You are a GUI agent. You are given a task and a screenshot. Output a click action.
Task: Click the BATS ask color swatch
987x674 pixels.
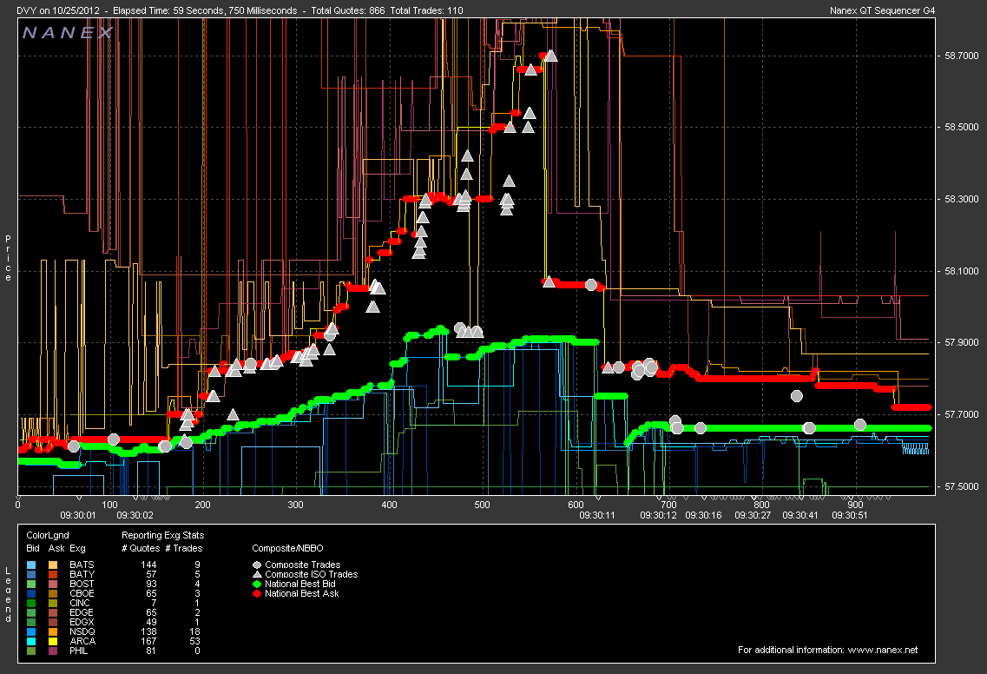coord(53,565)
